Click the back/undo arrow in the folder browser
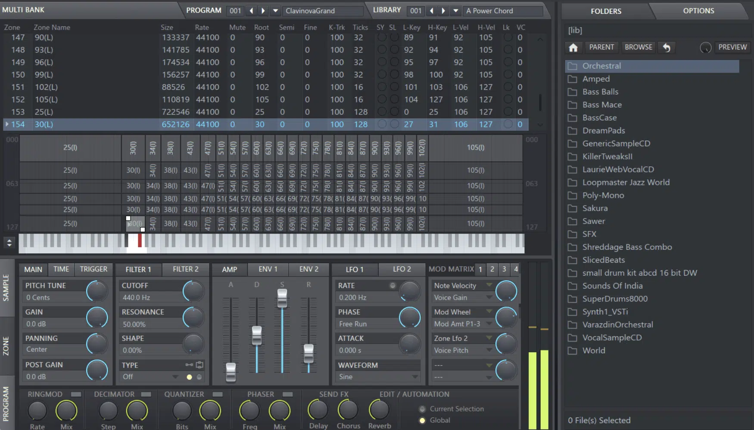Image resolution: width=754 pixels, height=430 pixels. [667, 47]
